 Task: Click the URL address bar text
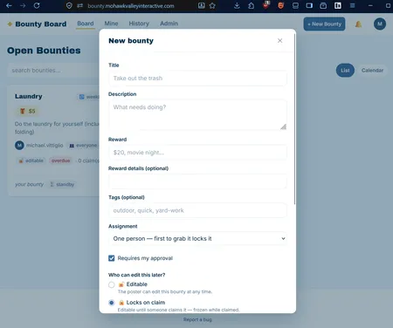pos(131,6)
